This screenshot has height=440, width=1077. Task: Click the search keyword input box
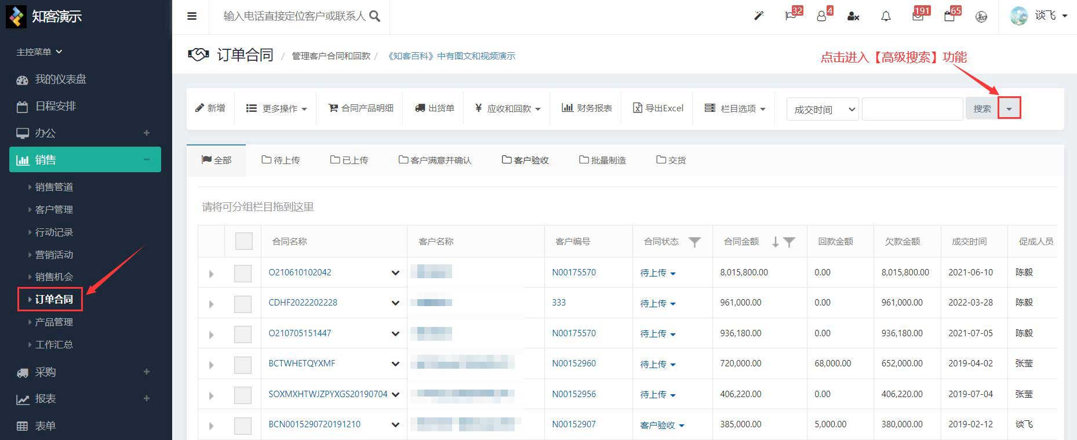point(912,109)
